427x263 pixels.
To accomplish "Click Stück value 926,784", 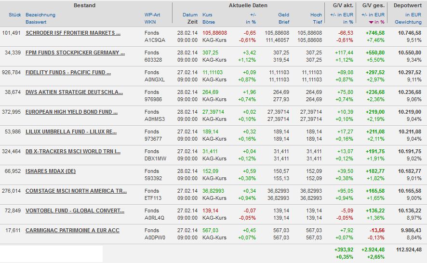I will (11, 72).
